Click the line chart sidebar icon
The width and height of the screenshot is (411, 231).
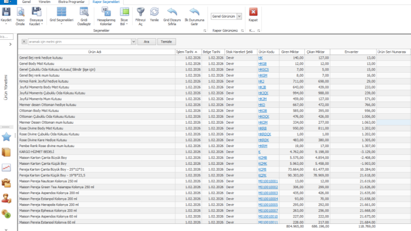pos(6,168)
